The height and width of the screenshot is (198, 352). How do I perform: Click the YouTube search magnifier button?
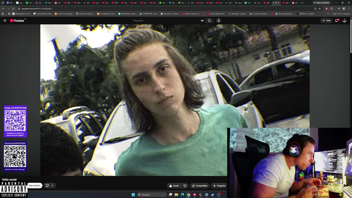coord(209,20)
